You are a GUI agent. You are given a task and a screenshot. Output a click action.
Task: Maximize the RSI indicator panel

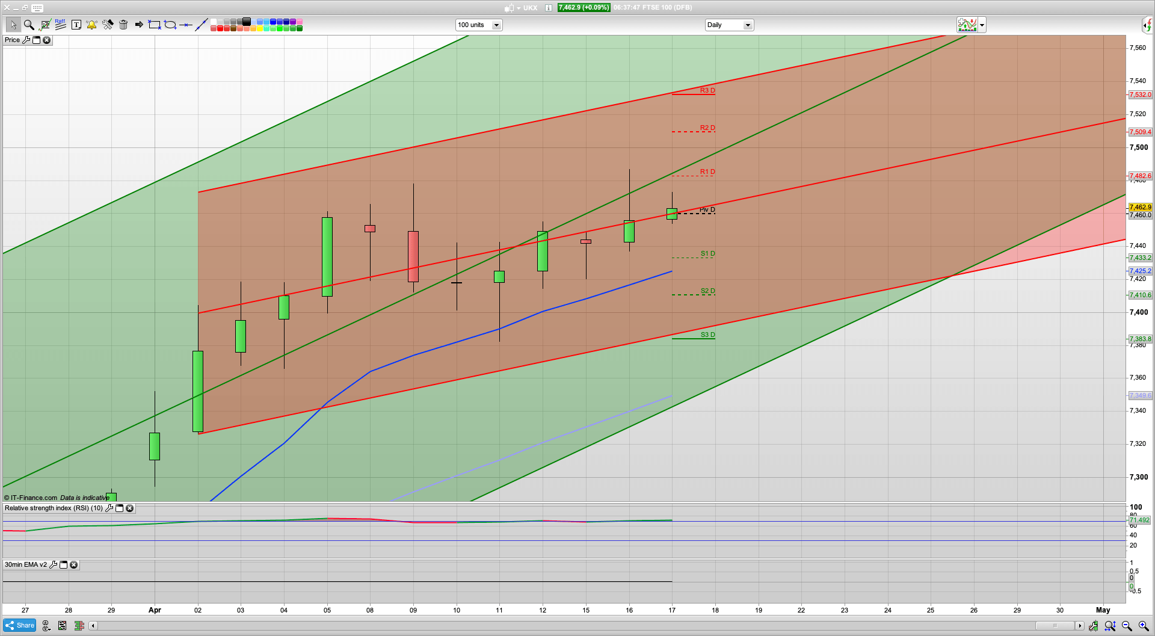pyautogui.click(x=119, y=508)
